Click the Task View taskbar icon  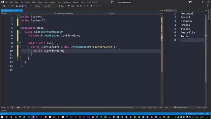7,117
